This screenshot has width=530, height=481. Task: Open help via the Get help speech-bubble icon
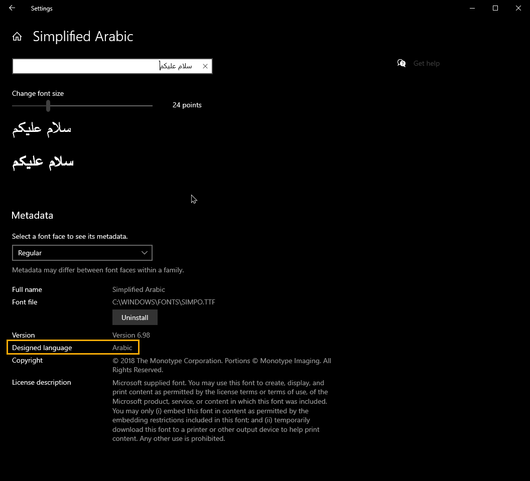(x=402, y=63)
